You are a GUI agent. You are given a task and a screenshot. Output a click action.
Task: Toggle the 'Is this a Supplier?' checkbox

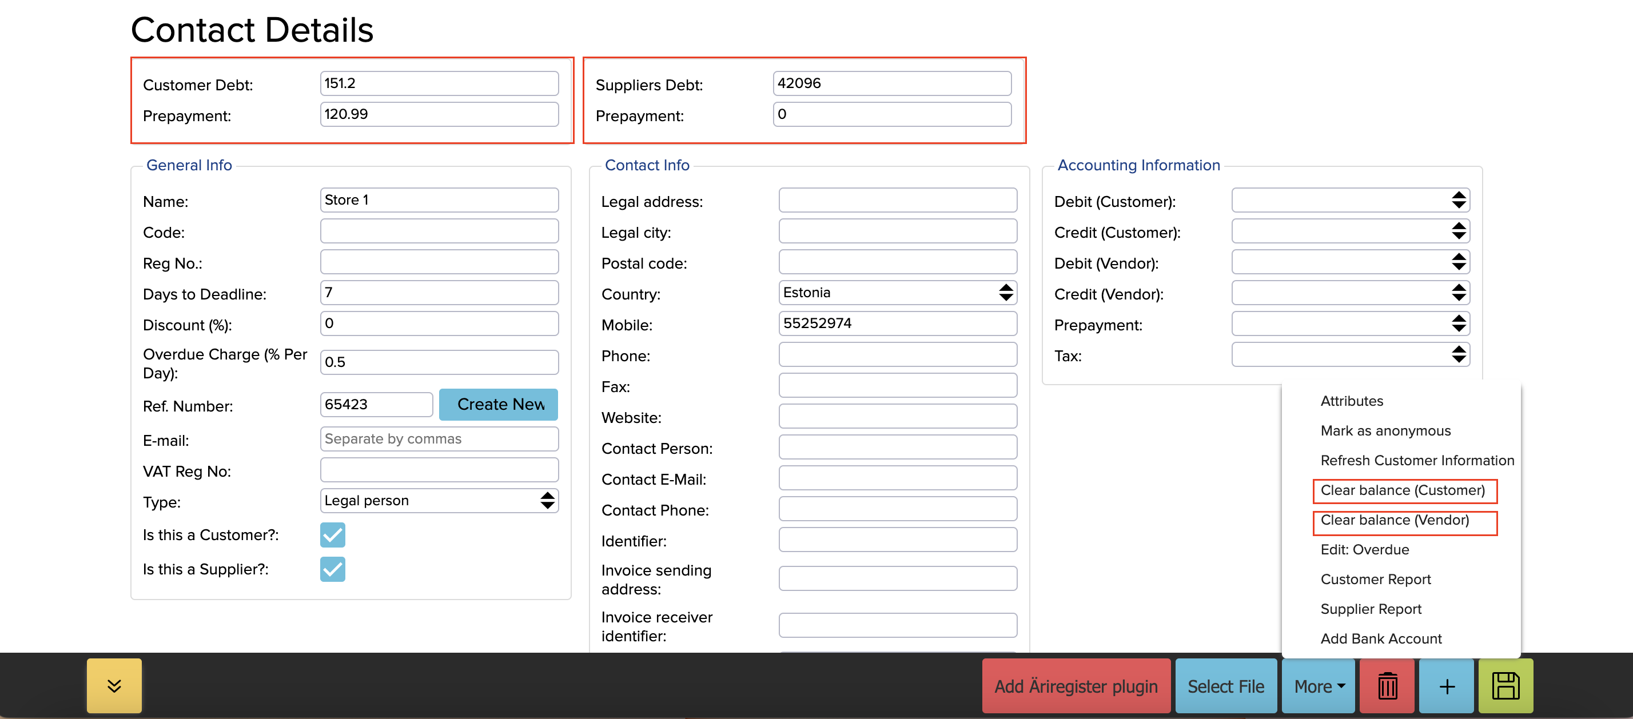point(332,569)
